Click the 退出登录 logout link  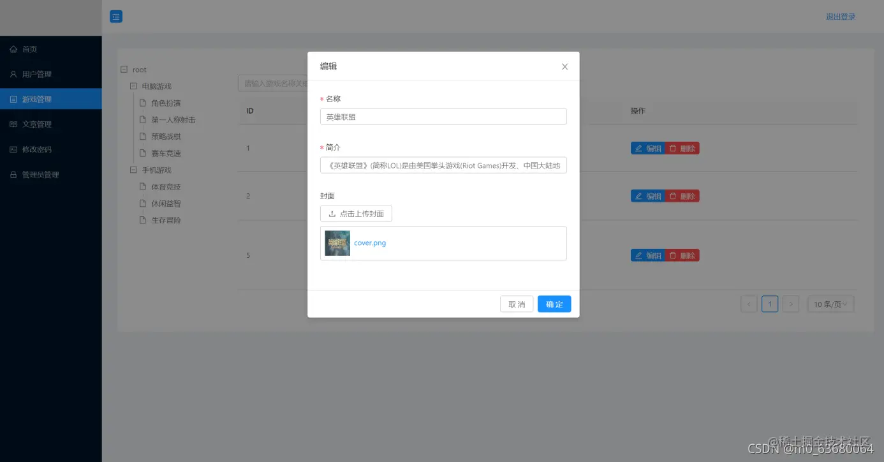[841, 17]
